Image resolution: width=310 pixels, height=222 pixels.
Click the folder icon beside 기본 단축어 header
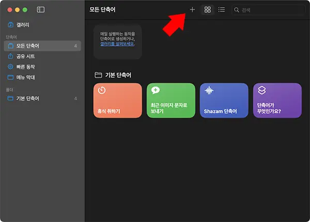coord(98,75)
